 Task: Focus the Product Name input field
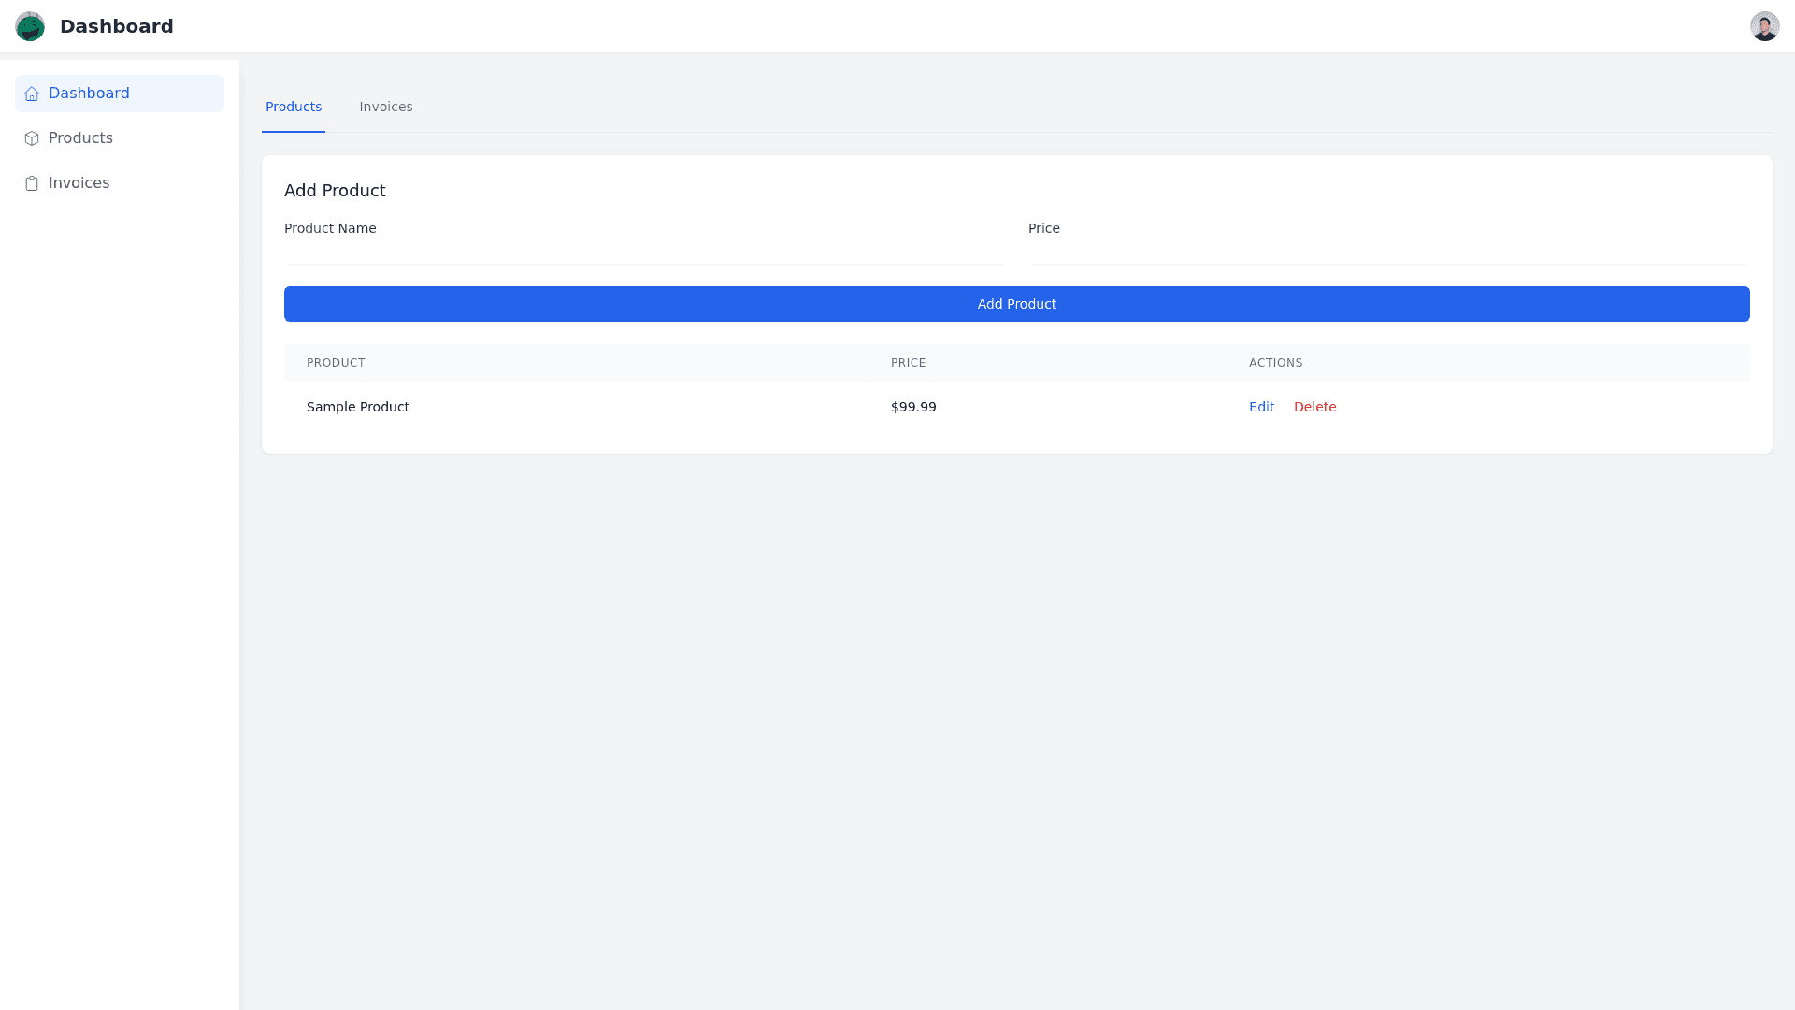pos(644,252)
